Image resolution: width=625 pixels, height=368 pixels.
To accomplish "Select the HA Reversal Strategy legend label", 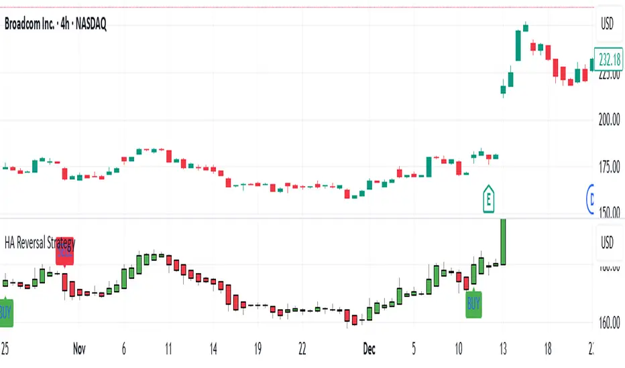I will pyautogui.click(x=40, y=242).
